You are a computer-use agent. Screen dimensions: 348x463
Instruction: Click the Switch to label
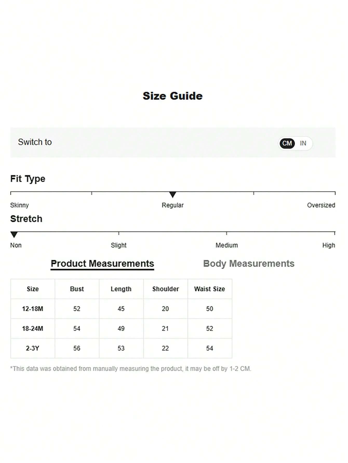(x=35, y=142)
